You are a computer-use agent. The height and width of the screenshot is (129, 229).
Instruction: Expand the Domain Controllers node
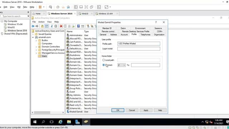pos(36,47)
